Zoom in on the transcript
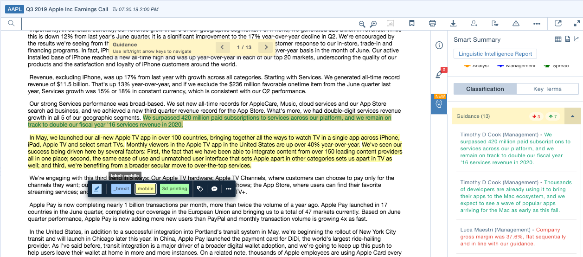 [x=373, y=24]
